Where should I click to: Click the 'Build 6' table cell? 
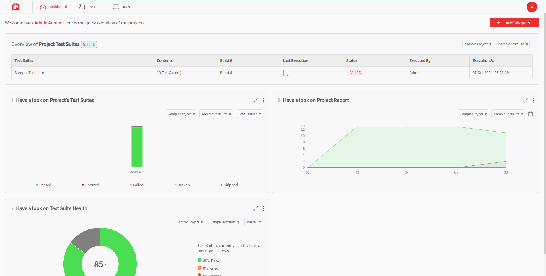click(226, 73)
